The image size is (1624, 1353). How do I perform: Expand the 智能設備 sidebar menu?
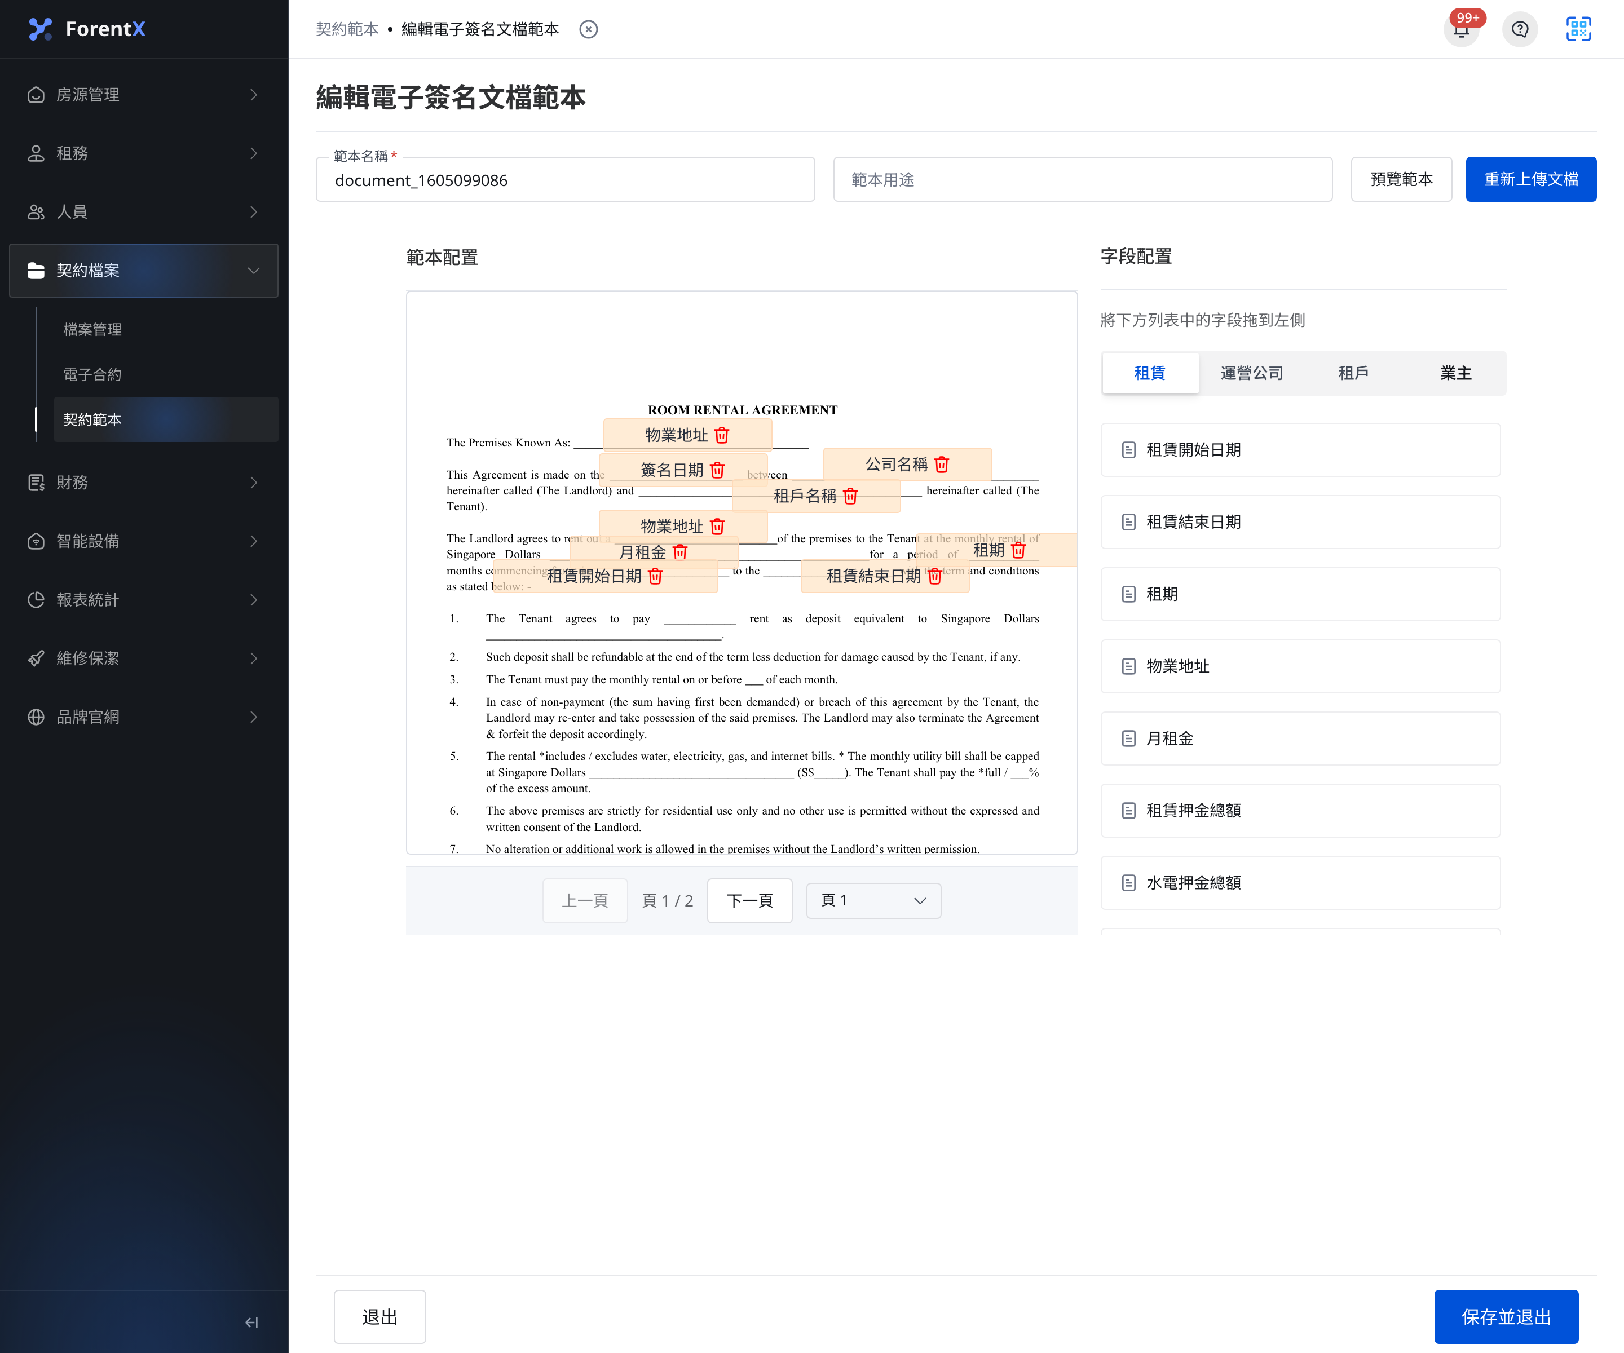coord(144,541)
